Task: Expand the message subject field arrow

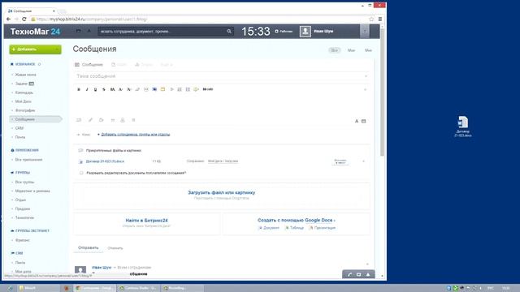Action: pyautogui.click(x=366, y=76)
